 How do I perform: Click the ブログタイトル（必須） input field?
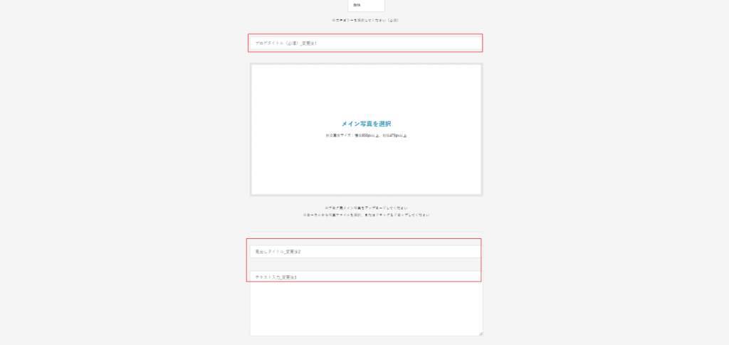point(366,43)
